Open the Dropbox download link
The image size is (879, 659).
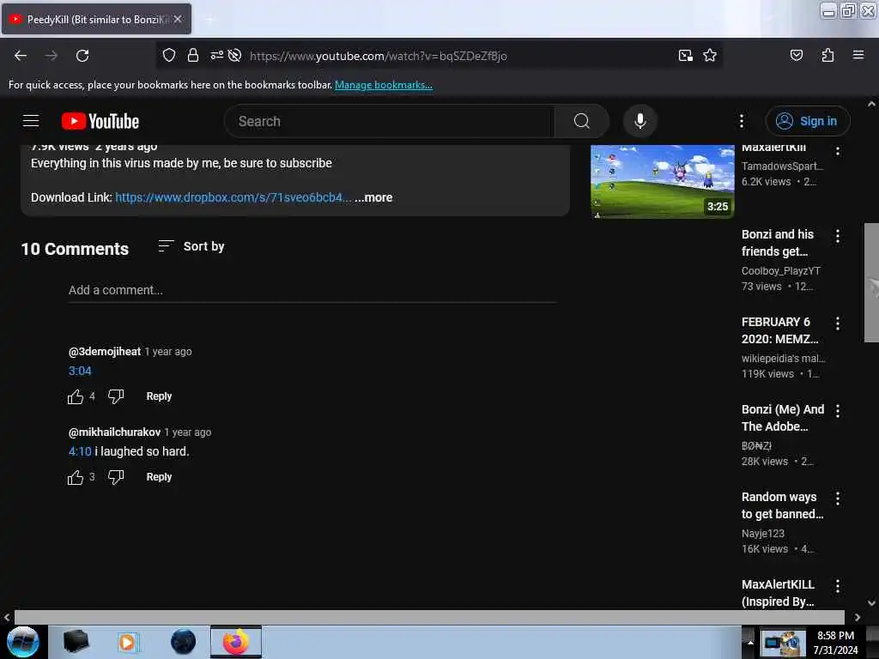[233, 197]
